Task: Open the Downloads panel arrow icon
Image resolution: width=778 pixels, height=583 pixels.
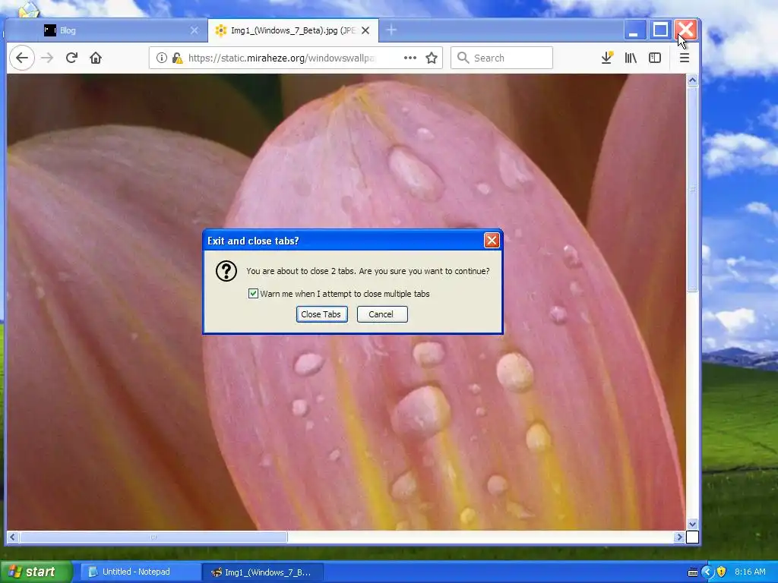Action: (607, 58)
